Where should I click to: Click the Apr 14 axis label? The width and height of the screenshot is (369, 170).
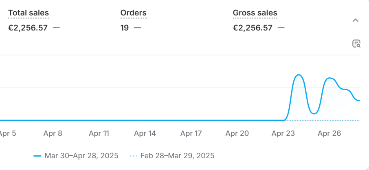point(145,133)
